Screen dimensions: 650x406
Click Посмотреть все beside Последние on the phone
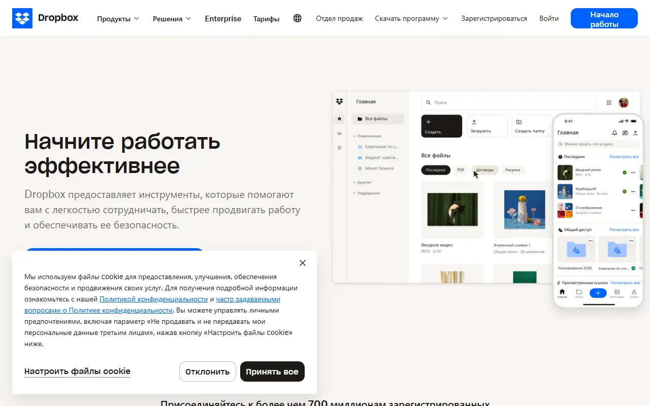coord(624,157)
